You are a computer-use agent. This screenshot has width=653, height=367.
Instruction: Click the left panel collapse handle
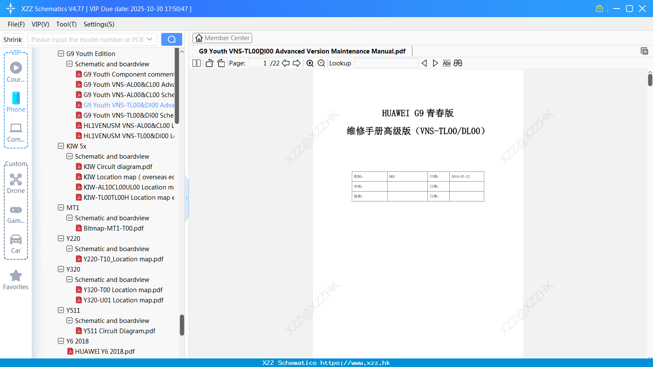pos(187,198)
